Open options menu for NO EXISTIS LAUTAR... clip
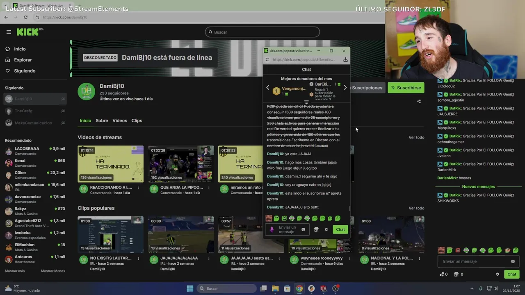 [x=139, y=259]
